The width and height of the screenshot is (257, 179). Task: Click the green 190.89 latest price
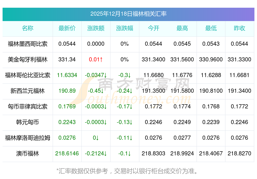tap(67, 91)
